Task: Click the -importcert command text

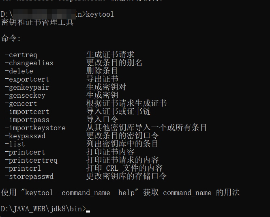Action: [x=27, y=112]
